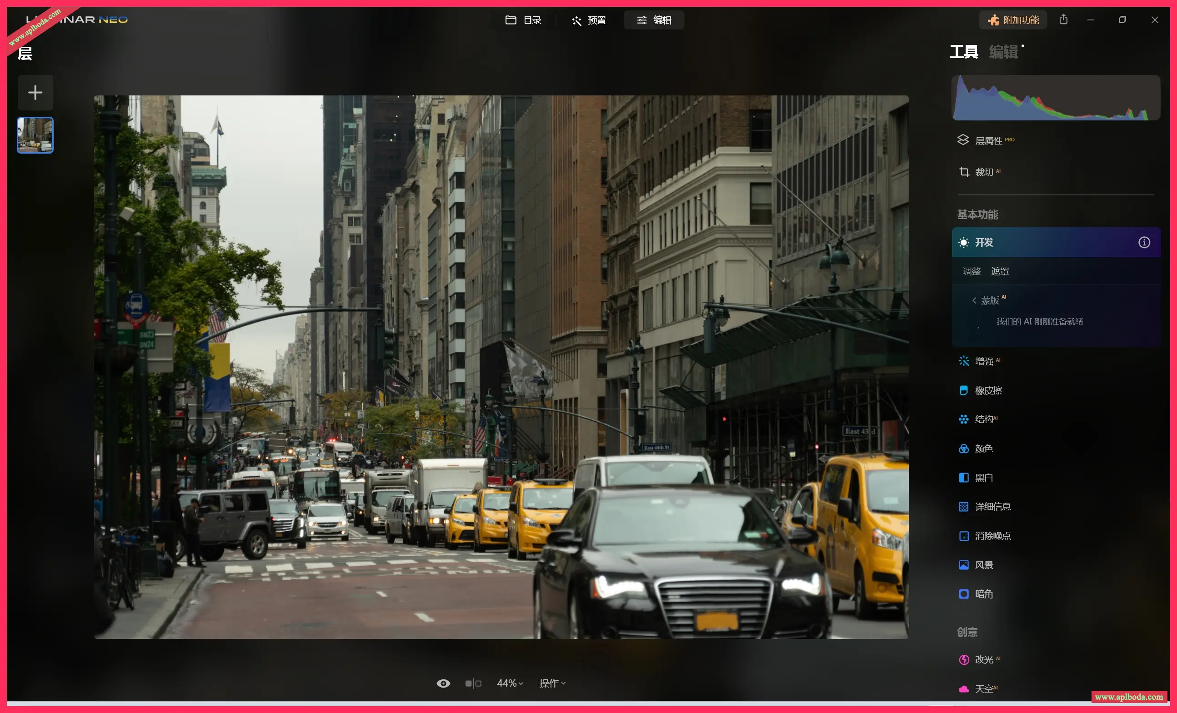Image resolution: width=1177 pixels, height=713 pixels.
Task: Click the Extras add-on features button
Action: (x=1013, y=20)
